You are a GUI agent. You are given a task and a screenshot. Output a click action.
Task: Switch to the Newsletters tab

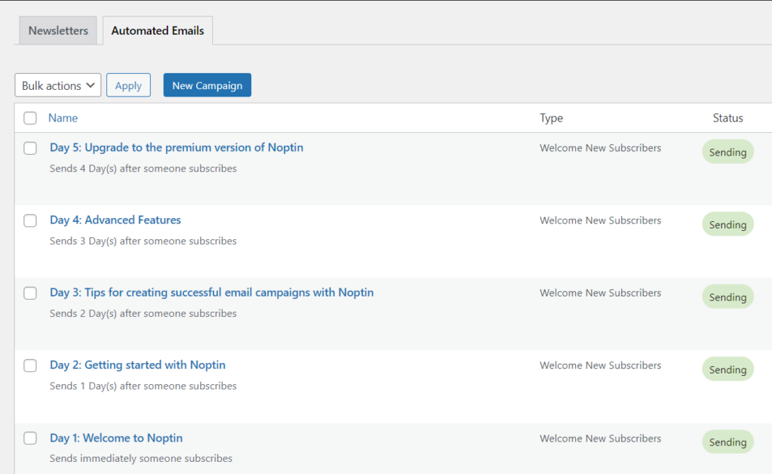click(57, 30)
